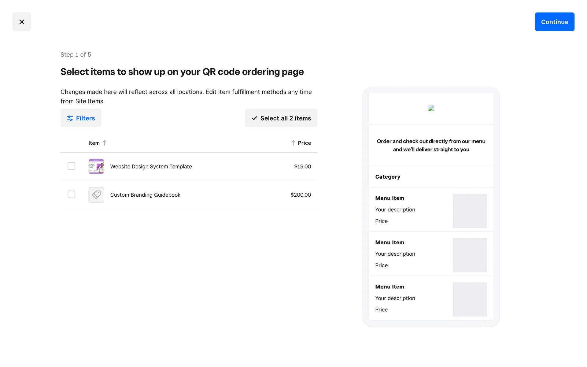The height and width of the screenshot is (367, 587).
Task: Click the checkmark icon in Select all
Action: (254, 118)
